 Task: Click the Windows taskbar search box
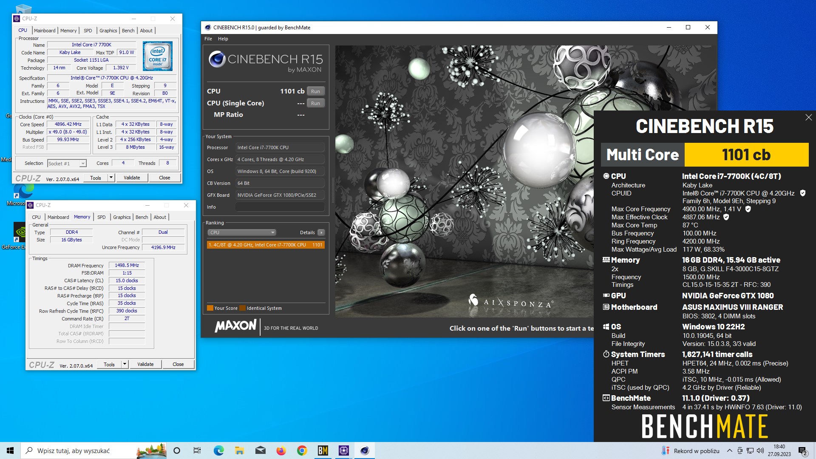coord(93,450)
